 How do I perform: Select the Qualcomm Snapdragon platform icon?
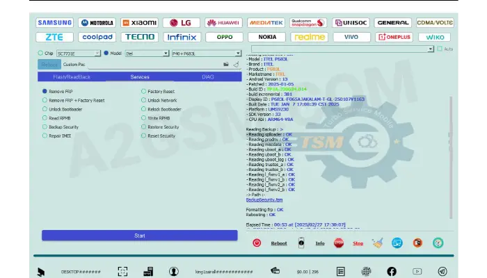[x=308, y=23]
